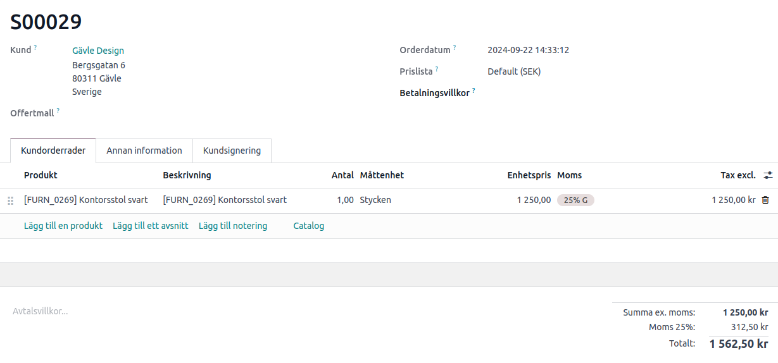
Task: Delete the Kontorsstol svart order line
Action: click(x=765, y=200)
